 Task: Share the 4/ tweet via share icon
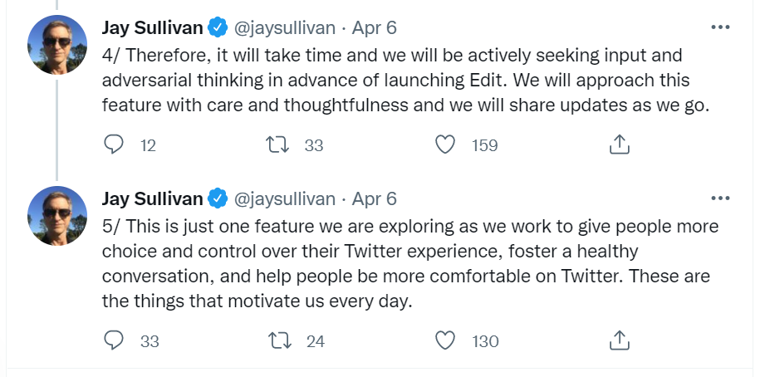[x=619, y=144]
